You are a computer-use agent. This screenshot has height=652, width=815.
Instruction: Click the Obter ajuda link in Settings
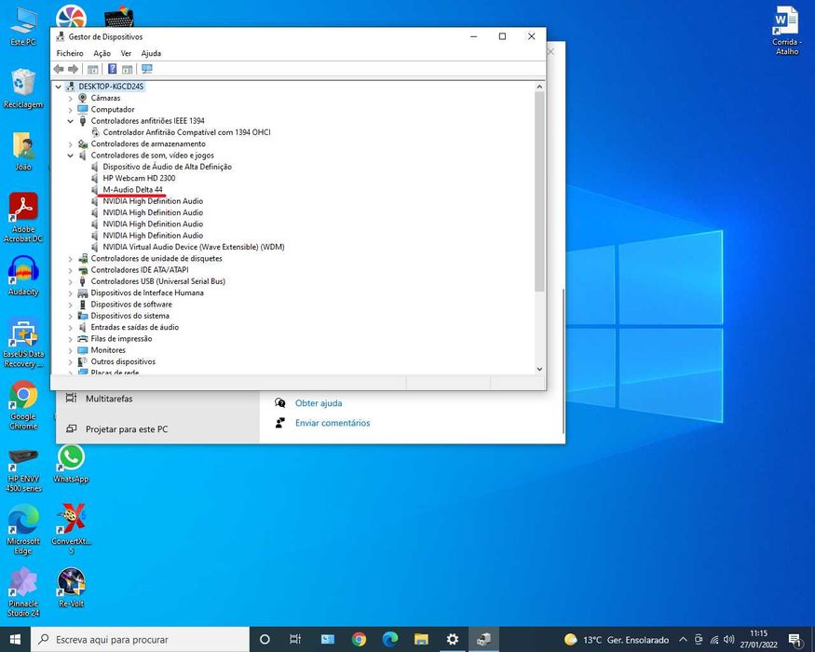[319, 403]
